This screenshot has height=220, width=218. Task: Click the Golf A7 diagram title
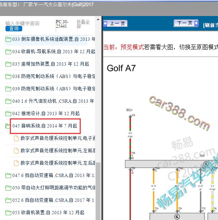pyautogui.click(x=121, y=68)
